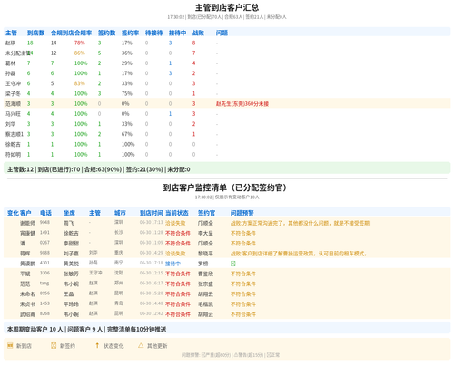Click the 战败 column header
Image resolution: width=454 pixels, height=375 pixels.
(198, 33)
